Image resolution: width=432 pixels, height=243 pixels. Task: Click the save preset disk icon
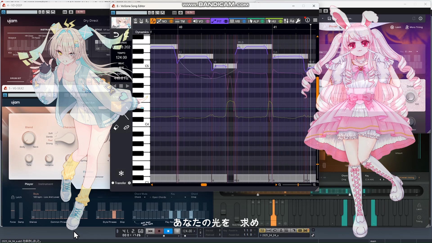pyautogui.click(x=162, y=13)
